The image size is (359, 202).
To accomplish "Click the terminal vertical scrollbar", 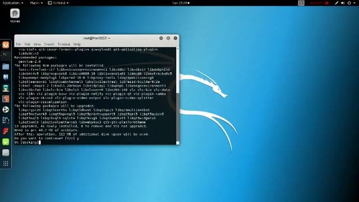I will coord(178,96).
